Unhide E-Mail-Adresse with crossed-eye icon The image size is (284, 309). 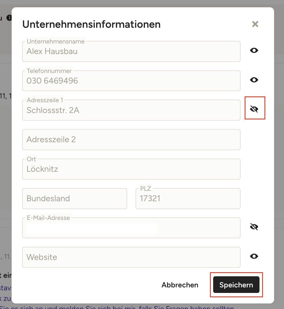pyautogui.click(x=254, y=227)
